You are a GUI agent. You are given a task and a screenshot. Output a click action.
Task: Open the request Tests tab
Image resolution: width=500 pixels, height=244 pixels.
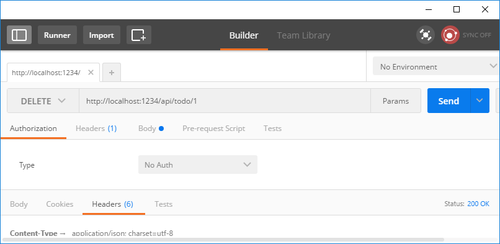pyautogui.click(x=272, y=129)
